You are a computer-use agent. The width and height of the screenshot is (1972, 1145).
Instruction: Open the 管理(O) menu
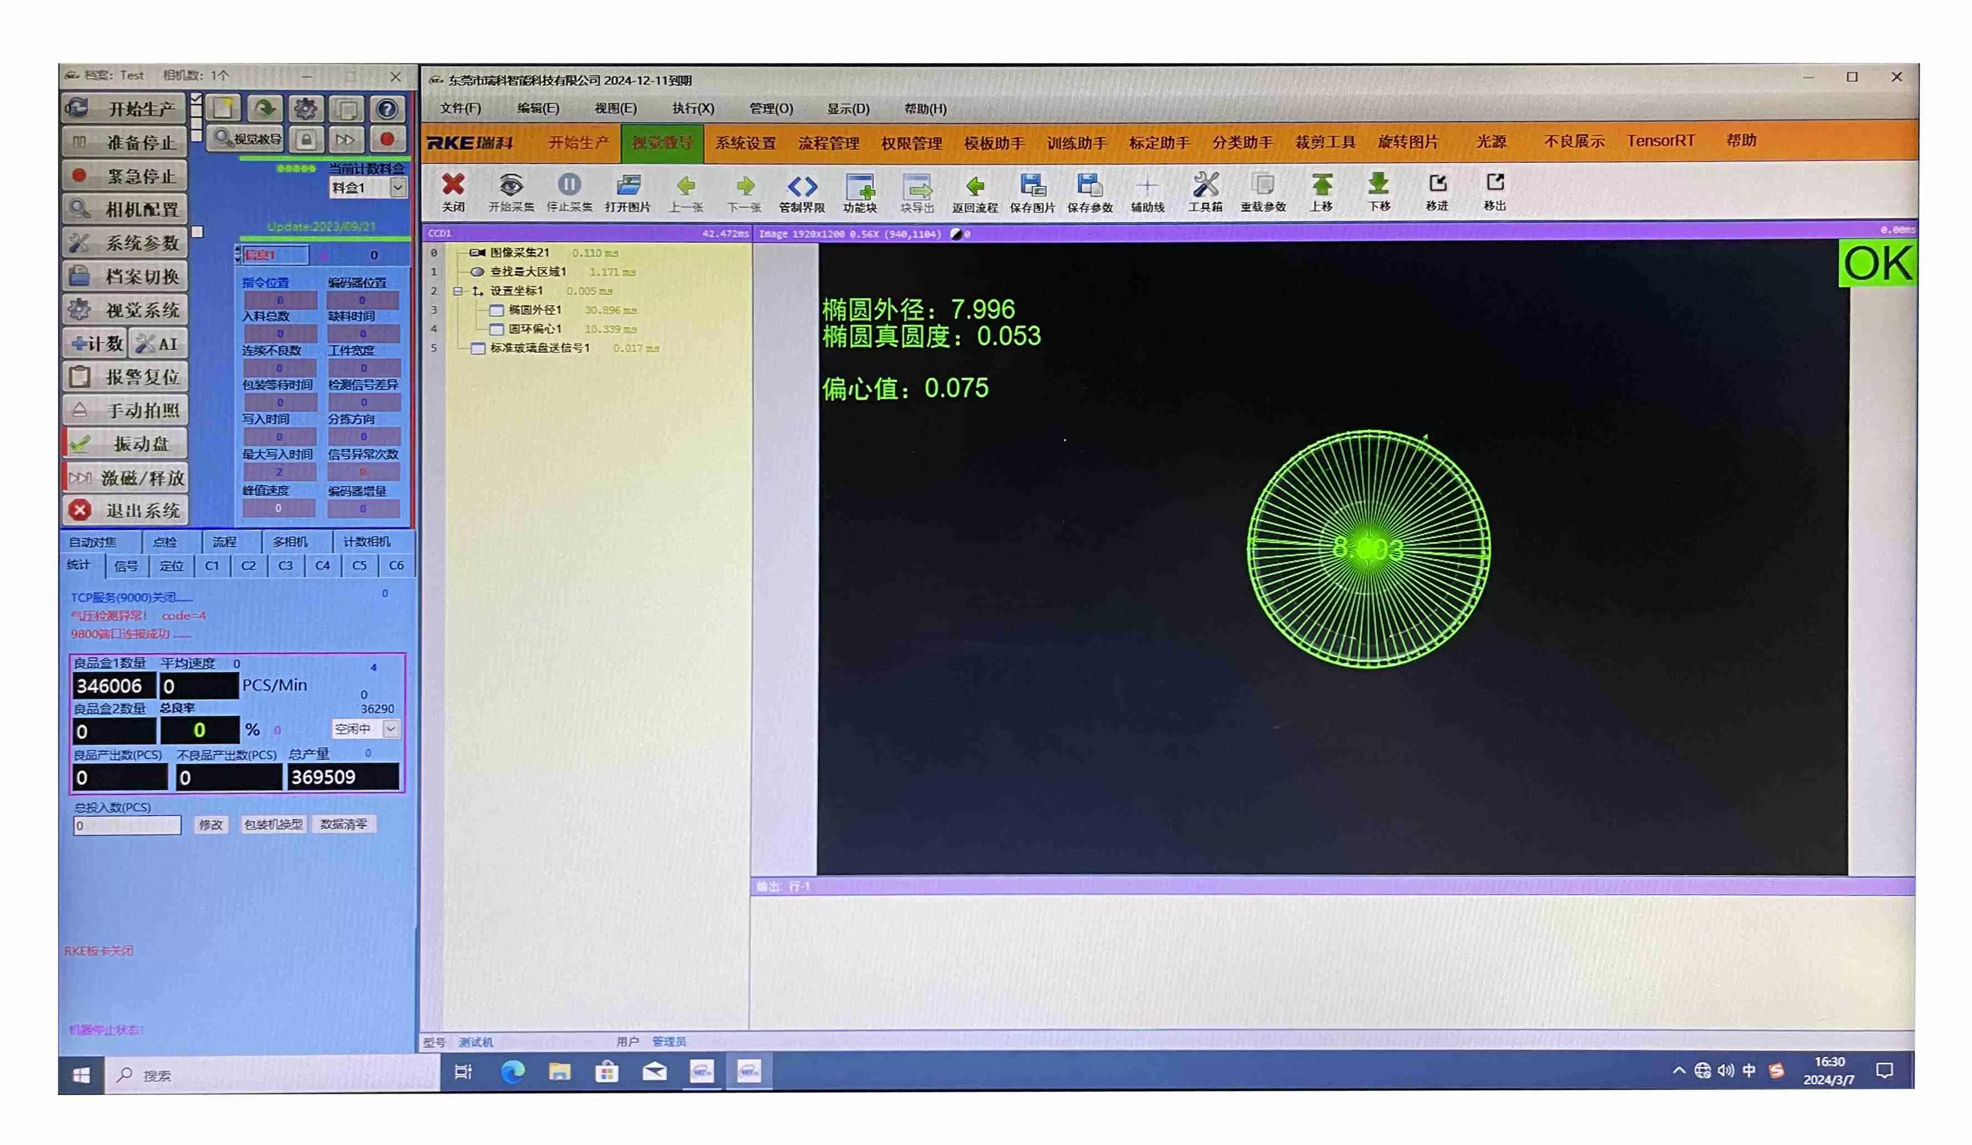pos(771,109)
